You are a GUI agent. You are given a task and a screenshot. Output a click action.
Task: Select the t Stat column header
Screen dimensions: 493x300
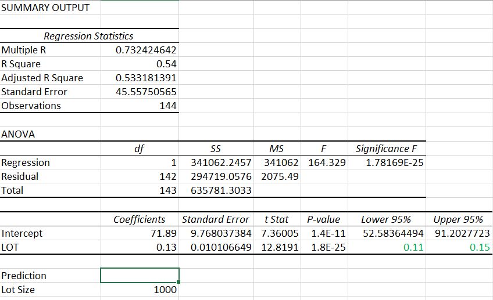click(276, 219)
